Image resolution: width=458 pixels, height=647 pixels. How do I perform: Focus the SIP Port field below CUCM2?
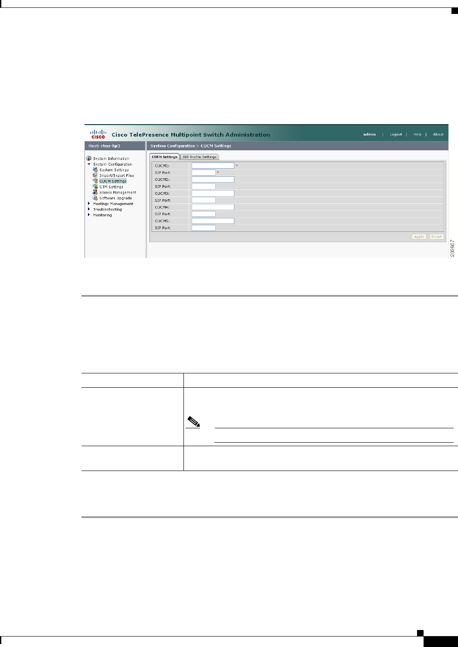pyautogui.click(x=204, y=186)
